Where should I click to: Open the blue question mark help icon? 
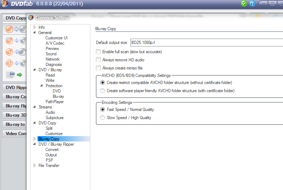pyautogui.click(x=252, y=4)
